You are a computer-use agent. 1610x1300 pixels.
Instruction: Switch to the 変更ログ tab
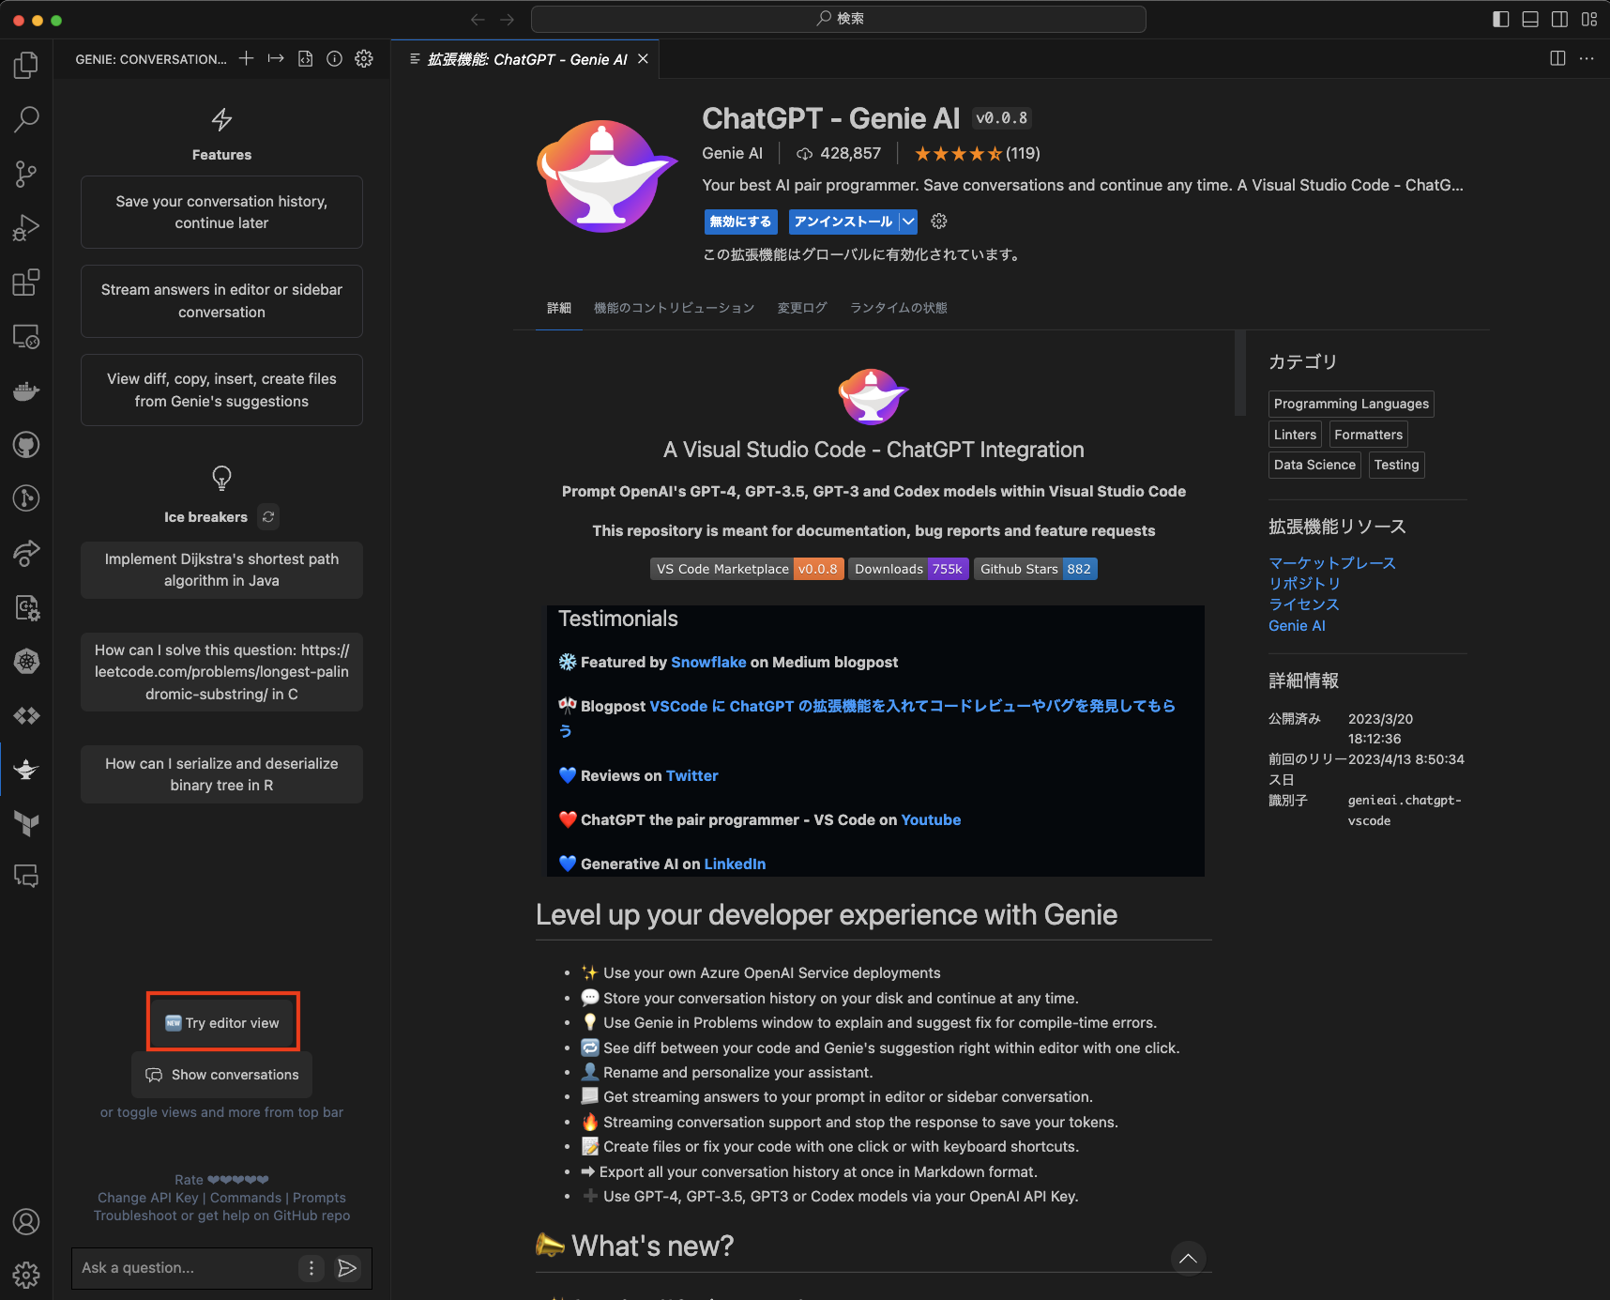click(x=802, y=308)
